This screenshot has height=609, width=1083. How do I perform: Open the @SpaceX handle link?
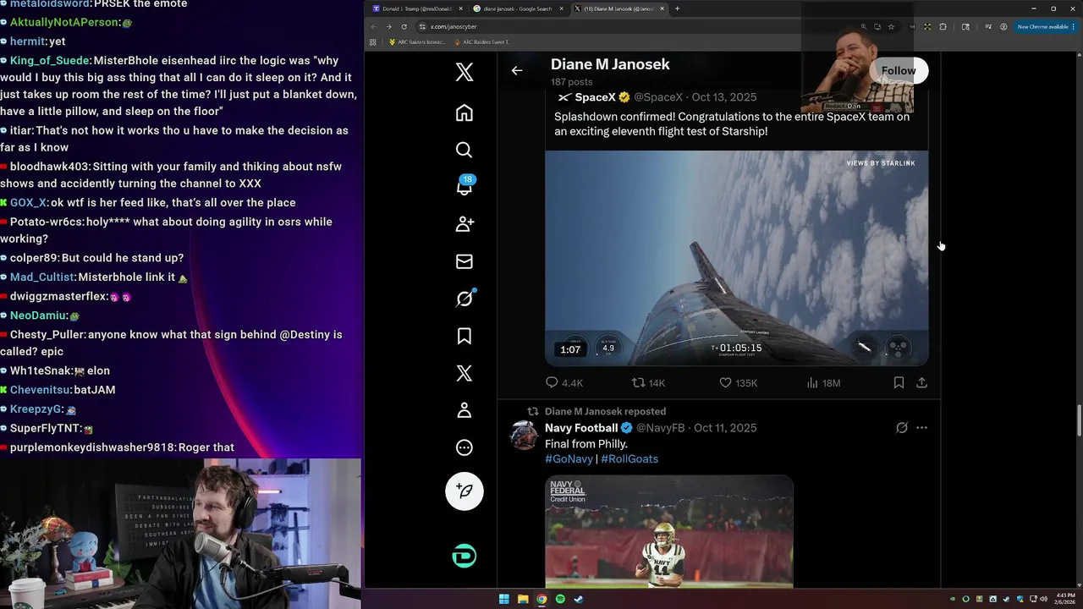658,97
